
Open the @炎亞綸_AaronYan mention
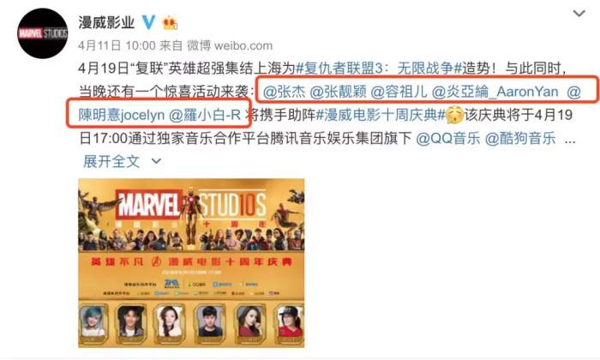click(495, 92)
